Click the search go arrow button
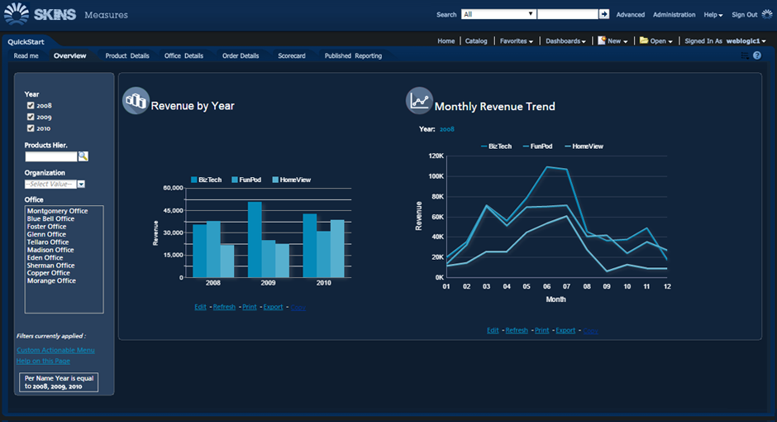 pos(604,14)
